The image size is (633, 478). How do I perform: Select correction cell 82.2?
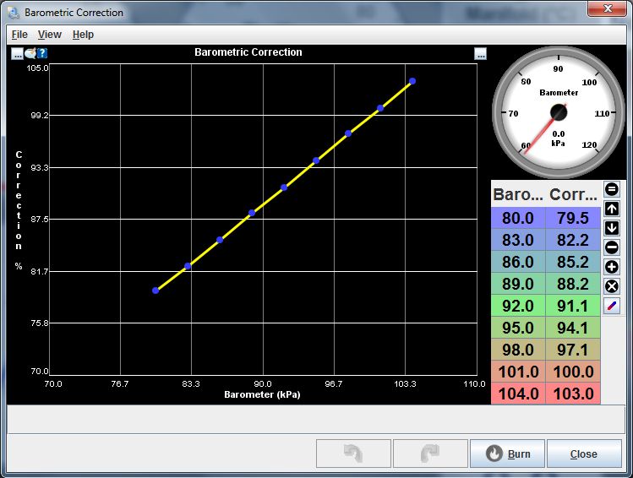point(573,240)
